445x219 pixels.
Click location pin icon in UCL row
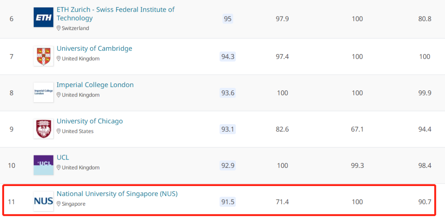point(59,167)
